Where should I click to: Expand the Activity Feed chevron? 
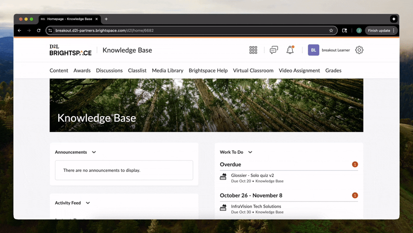click(x=88, y=203)
